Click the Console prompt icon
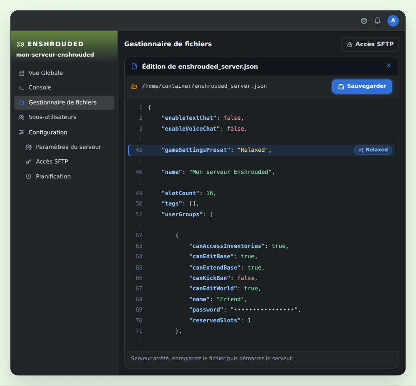The image size is (416, 386). 21,87
